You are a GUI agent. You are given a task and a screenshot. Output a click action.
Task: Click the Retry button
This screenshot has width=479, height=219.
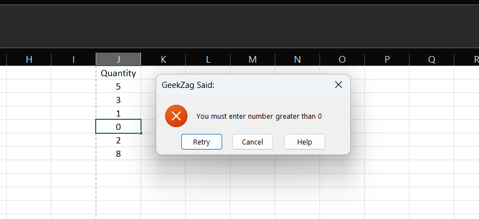[x=201, y=142]
